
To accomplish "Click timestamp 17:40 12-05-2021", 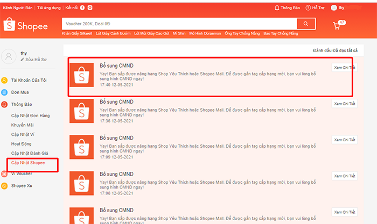I will coord(116,85).
